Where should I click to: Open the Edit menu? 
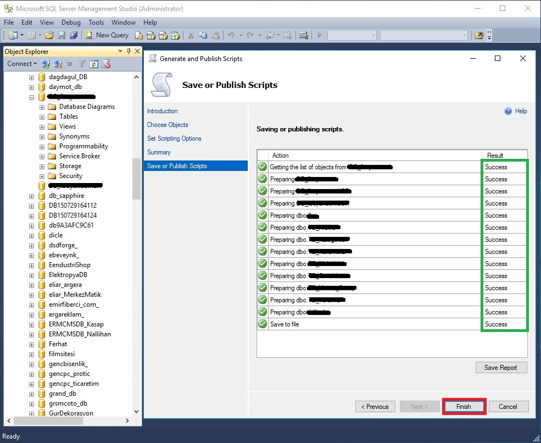click(26, 23)
